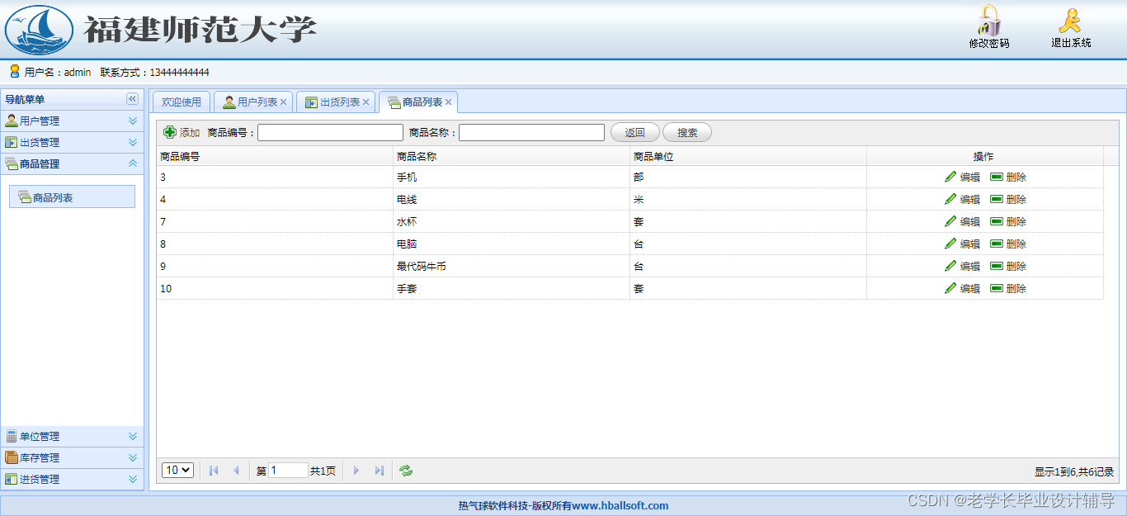Click the last-page arrow in pagination
The width and height of the screenshot is (1127, 516).
[379, 470]
